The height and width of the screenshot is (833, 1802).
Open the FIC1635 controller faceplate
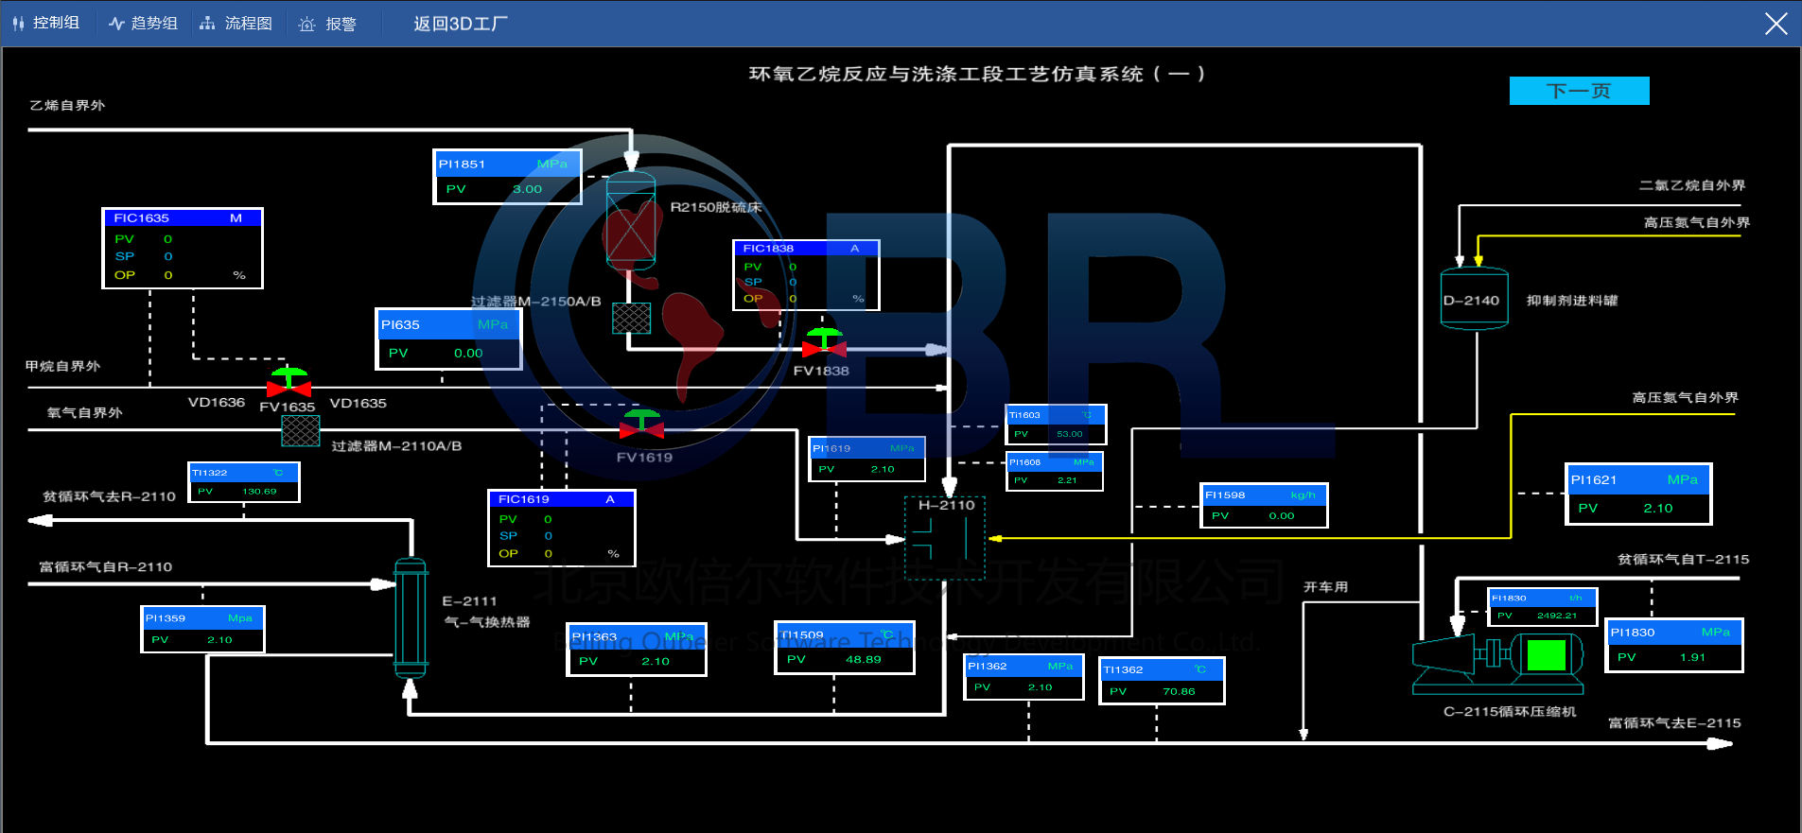(x=182, y=248)
